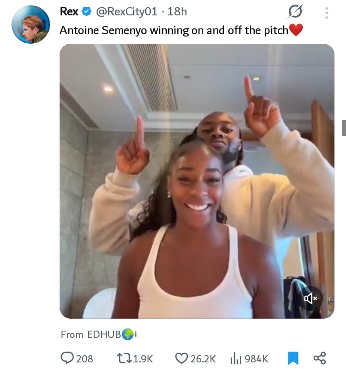The height and width of the screenshot is (372, 346).
Task: Click the blue verified badge
Action: click(87, 12)
